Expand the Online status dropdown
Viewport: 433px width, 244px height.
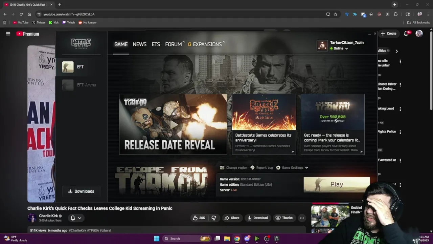[339, 48]
